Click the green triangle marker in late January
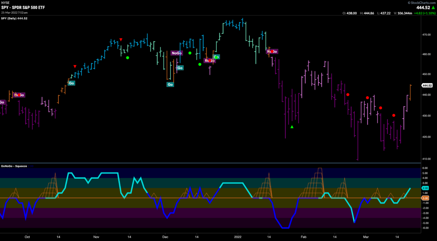The image size is (437, 241). [292, 127]
